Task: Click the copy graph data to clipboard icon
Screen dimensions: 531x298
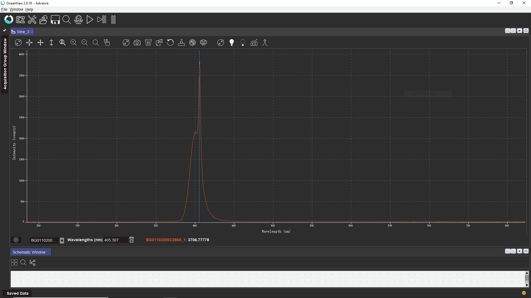Action: [159, 43]
